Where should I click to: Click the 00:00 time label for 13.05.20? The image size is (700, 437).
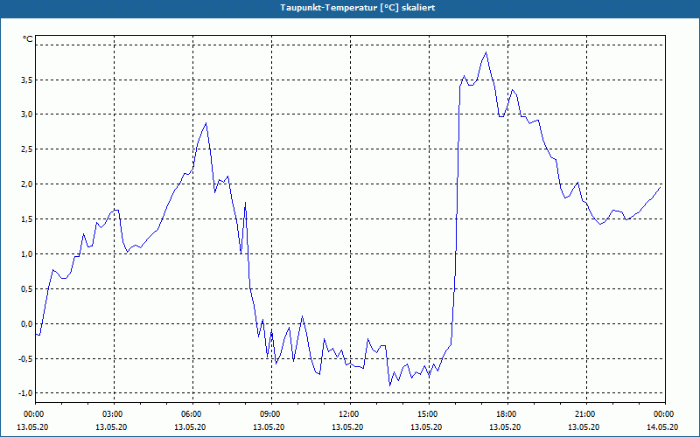(32, 414)
